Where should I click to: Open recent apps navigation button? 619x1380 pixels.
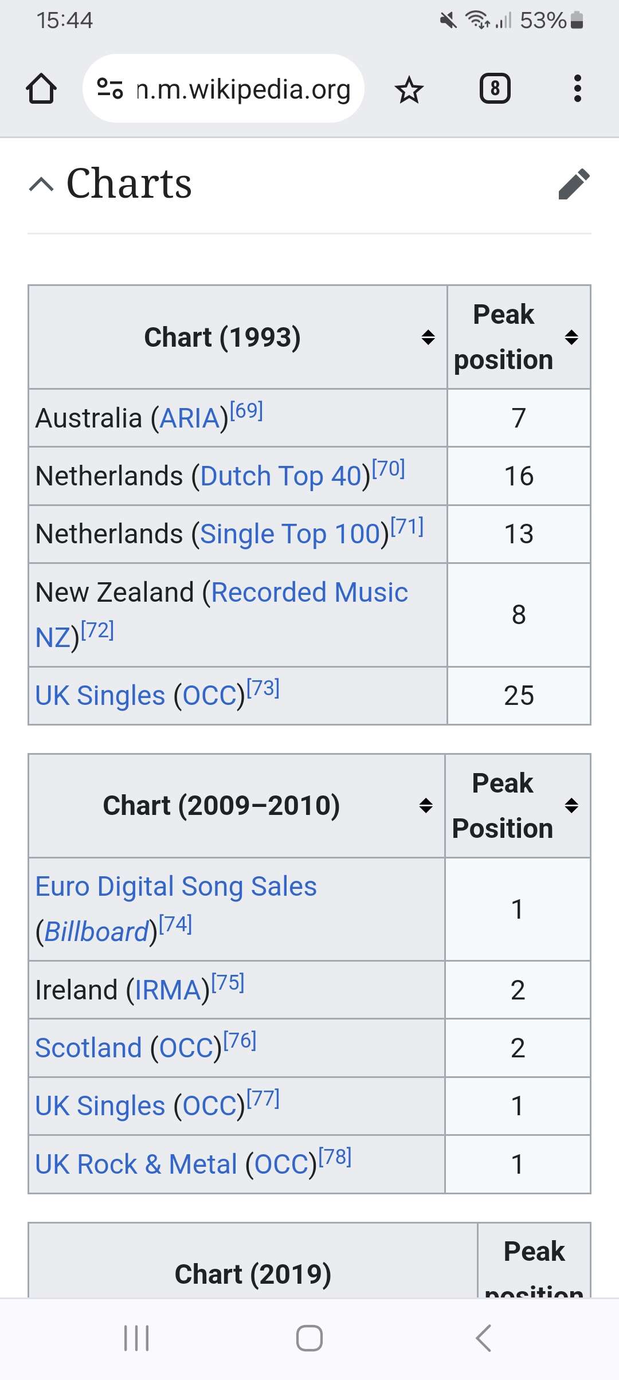point(136,1338)
